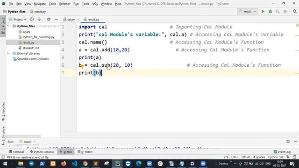The image size is (299, 168).
Task: Show hidden system tray icons chevron
Action: click(235, 164)
